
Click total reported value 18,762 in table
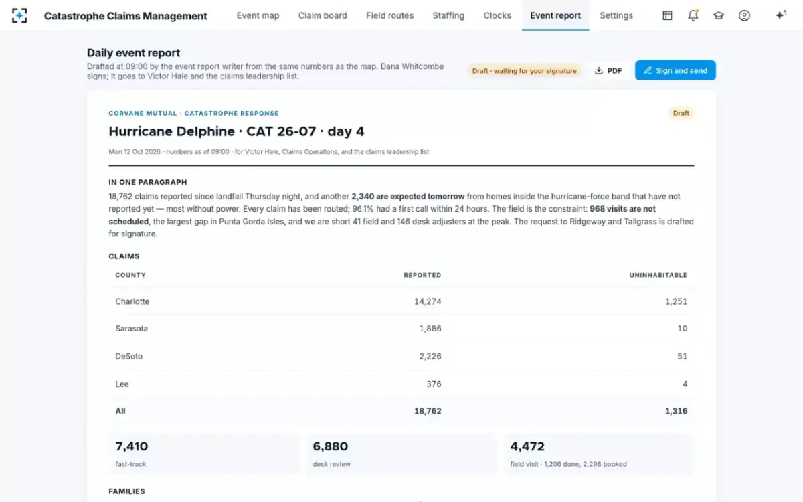[428, 411]
